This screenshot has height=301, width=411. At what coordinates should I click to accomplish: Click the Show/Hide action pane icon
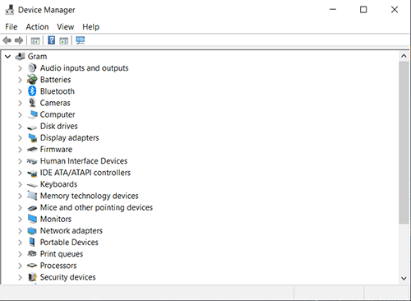[63, 41]
